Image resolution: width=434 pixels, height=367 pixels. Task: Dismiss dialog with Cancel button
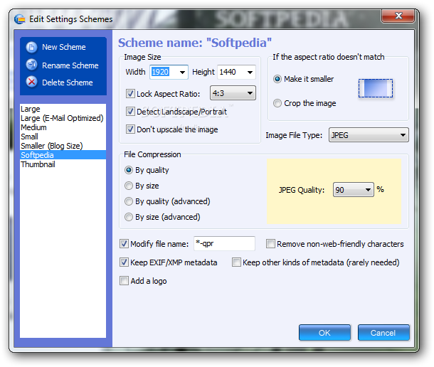coord(383,333)
